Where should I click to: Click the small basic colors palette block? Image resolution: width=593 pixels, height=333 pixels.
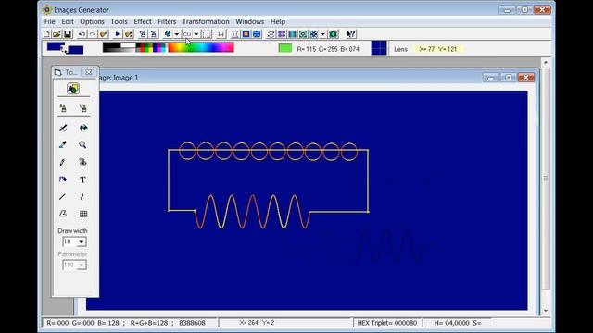(151, 47)
